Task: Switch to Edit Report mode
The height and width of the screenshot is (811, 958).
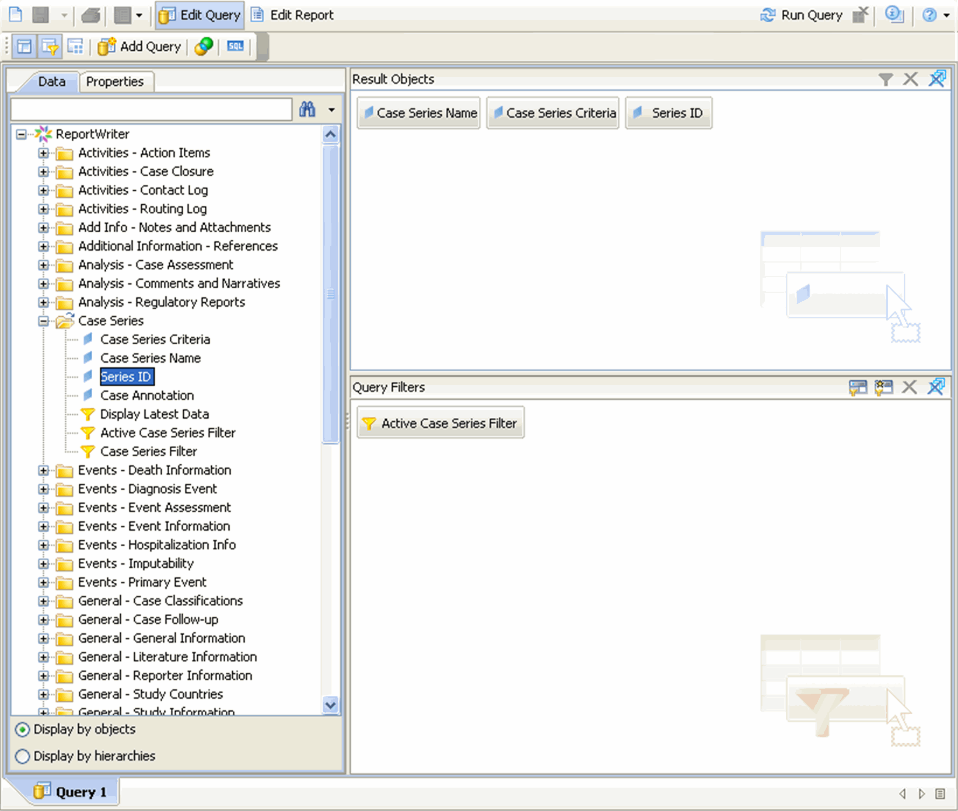Action: tap(292, 15)
